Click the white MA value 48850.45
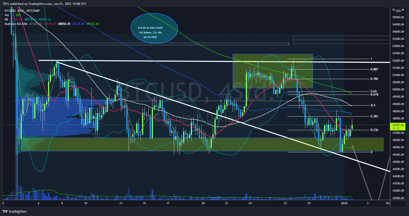 coord(64,24)
